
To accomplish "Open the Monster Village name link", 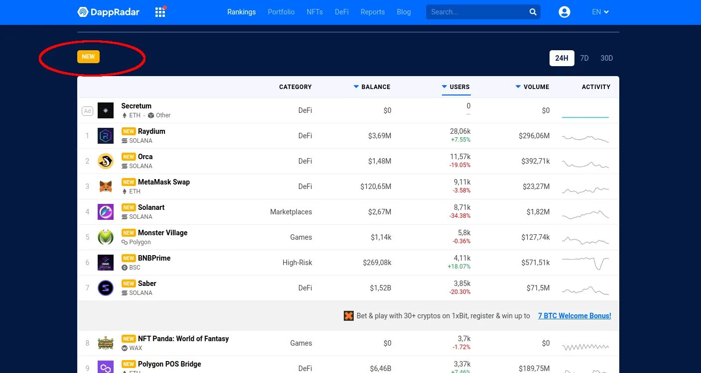I will (x=163, y=233).
